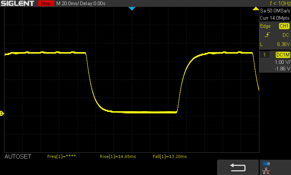Click the timebase M 20.0ms/ readout
Screen dimensions: 291x175
(68, 3)
